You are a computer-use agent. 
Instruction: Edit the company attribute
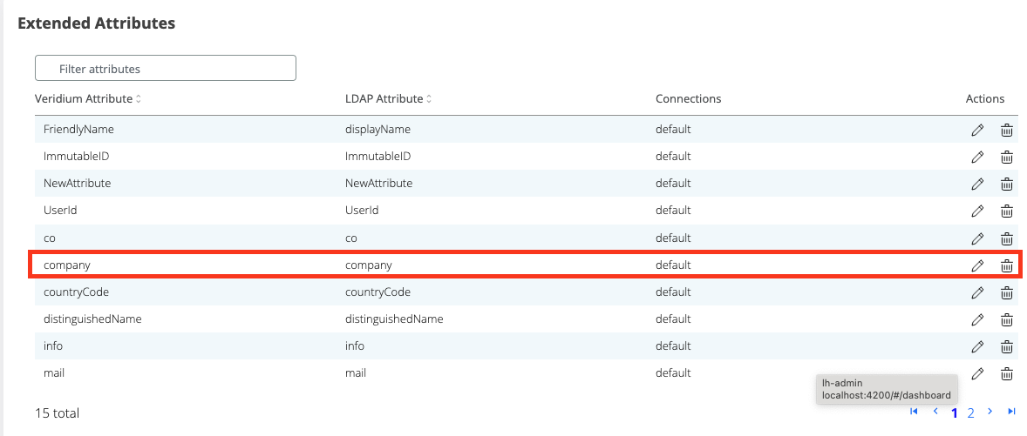click(x=977, y=265)
